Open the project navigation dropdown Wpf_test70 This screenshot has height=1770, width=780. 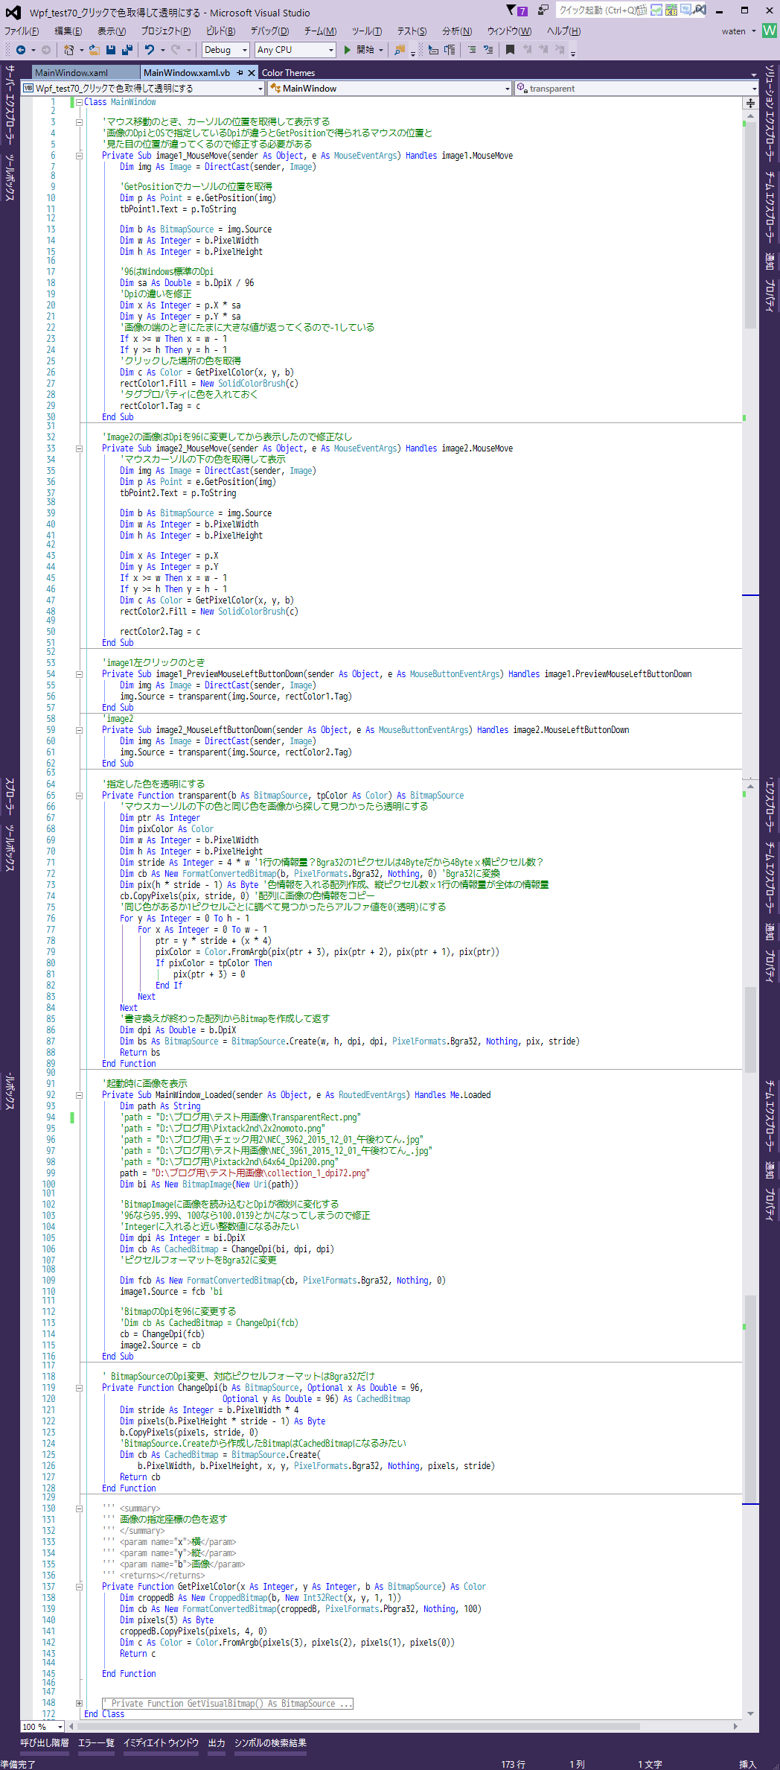(143, 88)
